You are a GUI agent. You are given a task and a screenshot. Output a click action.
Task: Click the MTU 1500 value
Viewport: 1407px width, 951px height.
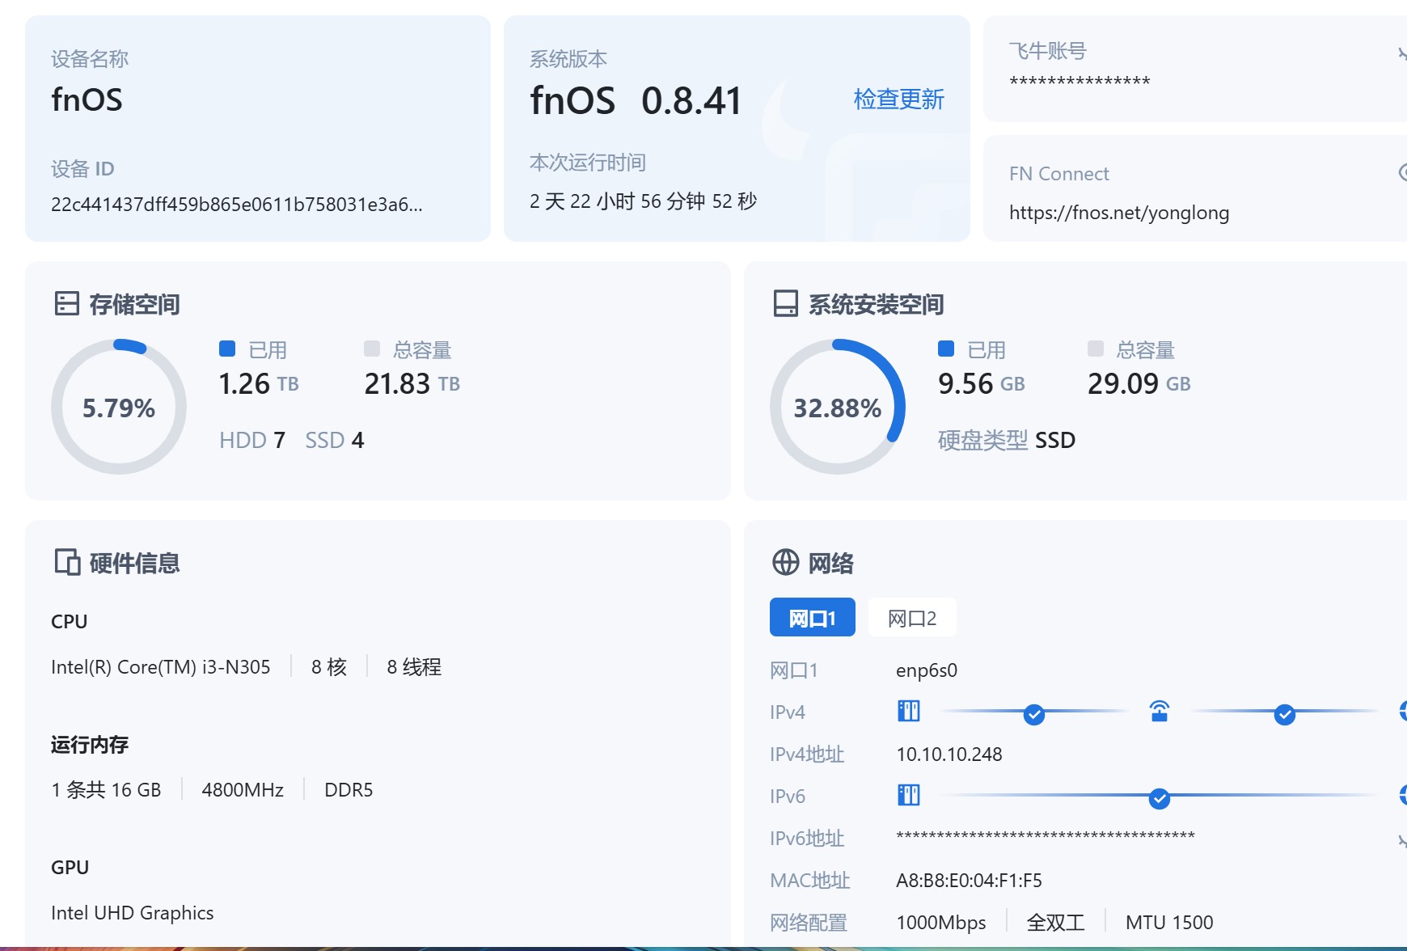point(1169,923)
